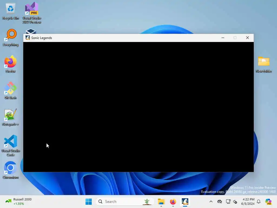Click the search highlight plant icon
Image resolution: width=277 pixels, height=208 pixels.
click(147, 201)
